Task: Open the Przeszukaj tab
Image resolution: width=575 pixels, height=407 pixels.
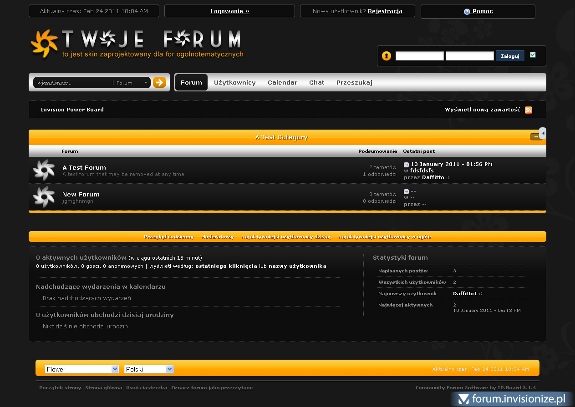Action: pyautogui.click(x=354, y=82)
